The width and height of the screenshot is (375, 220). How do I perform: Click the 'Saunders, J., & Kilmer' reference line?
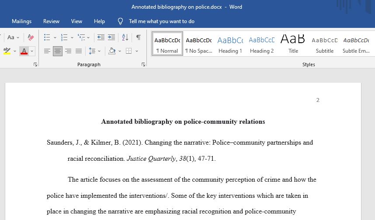[x=180, y=142]
